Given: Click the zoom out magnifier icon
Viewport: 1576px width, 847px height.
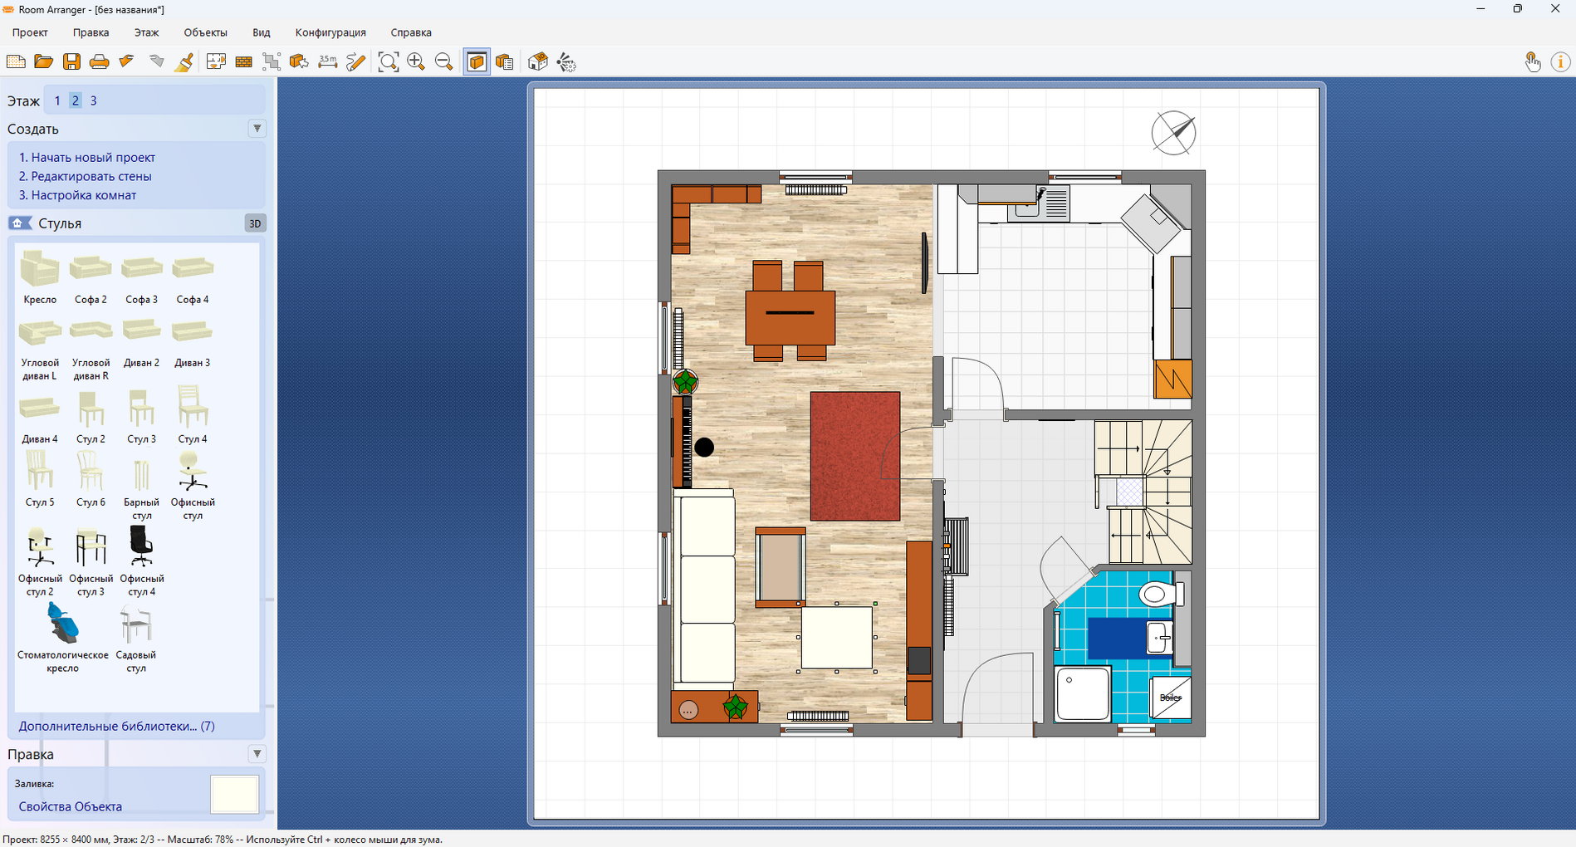Looking at the screenshot, I should (x=444, y=61).
